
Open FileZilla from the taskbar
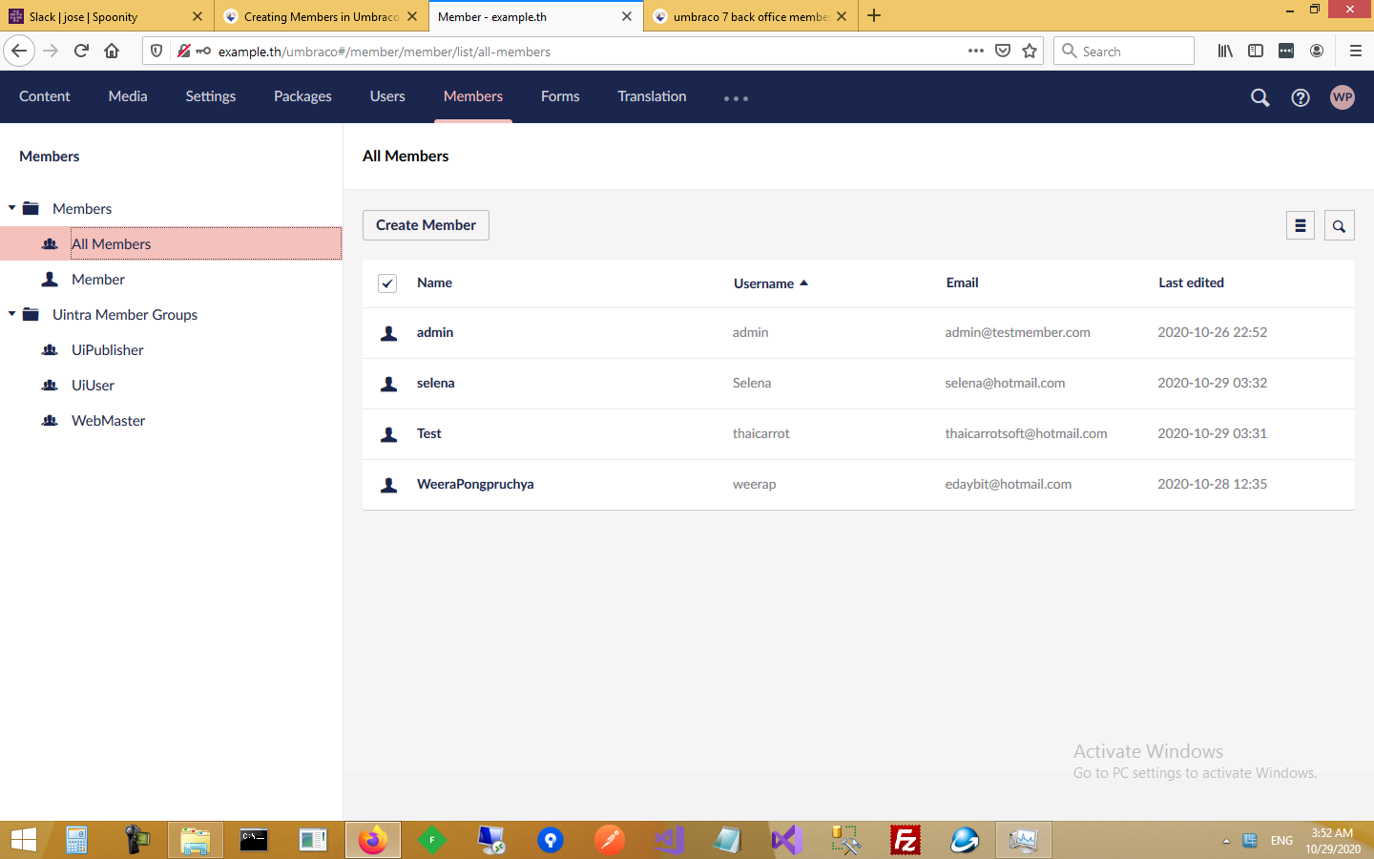[905, 840]
